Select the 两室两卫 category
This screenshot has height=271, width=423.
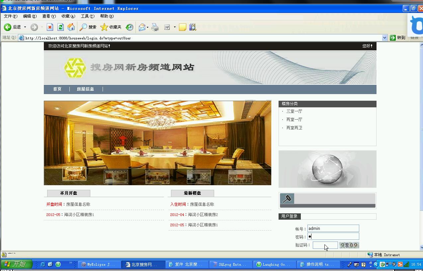(294, 128)
